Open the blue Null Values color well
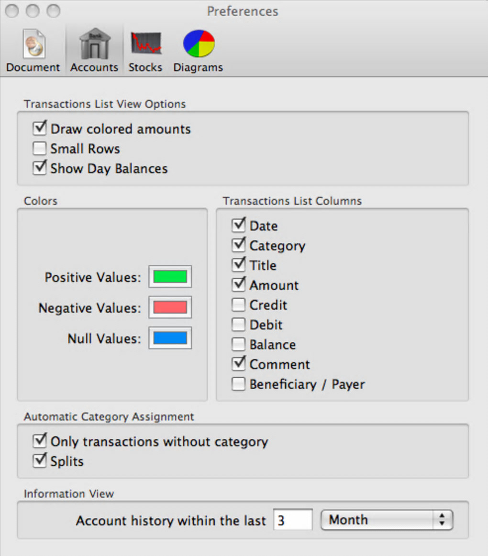This screenshot has width=488, height=556. 170,338
